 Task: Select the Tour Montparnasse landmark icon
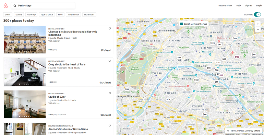[194, 91]
